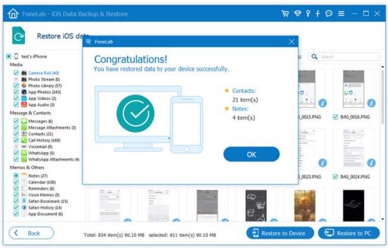
Task: Open the orange painting thumbnail
Action: pyautogui.click(x=304, y=205)
